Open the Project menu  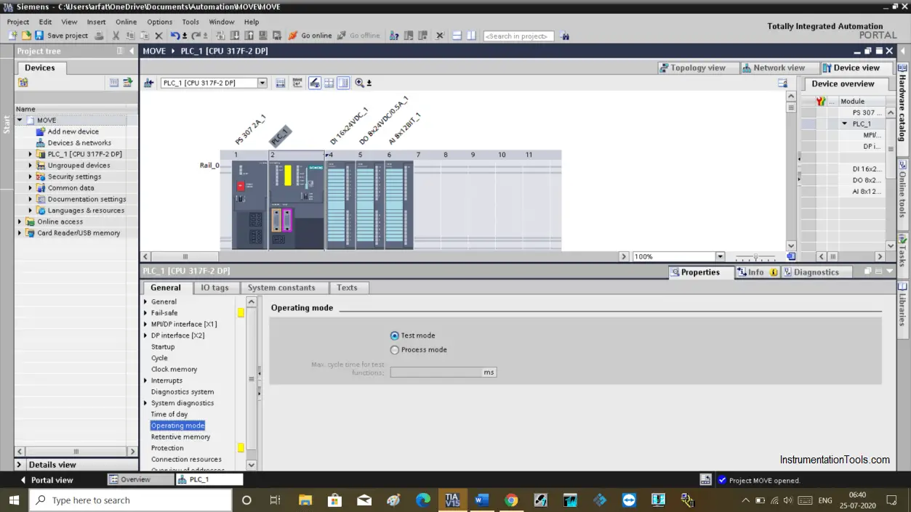[x=18, y=22]
